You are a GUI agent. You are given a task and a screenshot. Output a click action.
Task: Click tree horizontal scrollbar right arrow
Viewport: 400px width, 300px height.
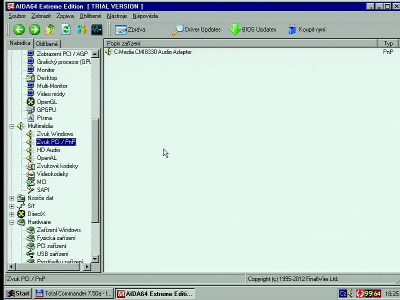pyautogui.click(x=87, y=267)
